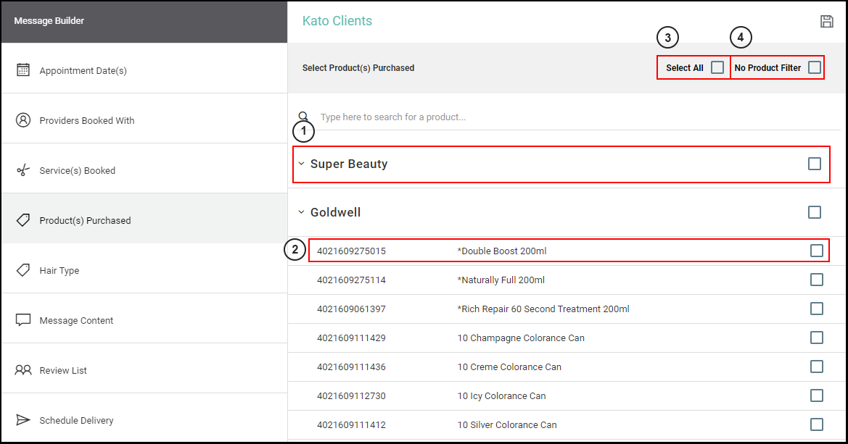The height and width of the screenshot is (444, 848).
Task: Click the product search input field
Action: click(x=573, y=117)
